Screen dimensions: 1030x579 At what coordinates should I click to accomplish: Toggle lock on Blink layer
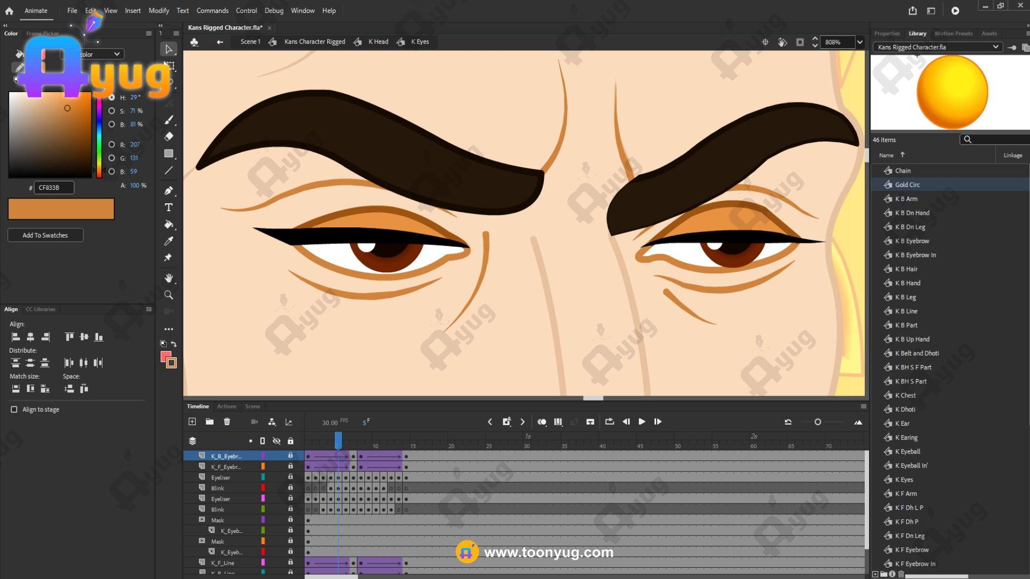coord(290,488)
